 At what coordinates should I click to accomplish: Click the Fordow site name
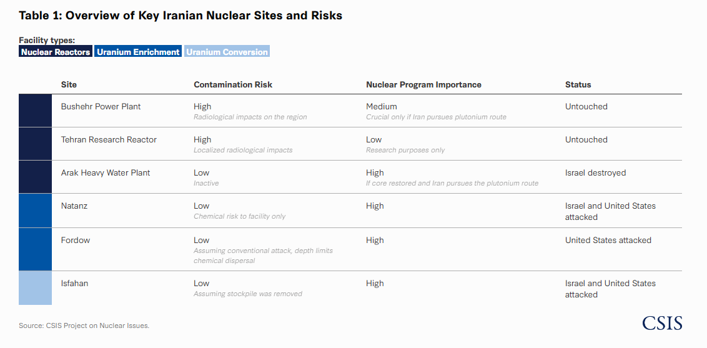coord(76,240)
